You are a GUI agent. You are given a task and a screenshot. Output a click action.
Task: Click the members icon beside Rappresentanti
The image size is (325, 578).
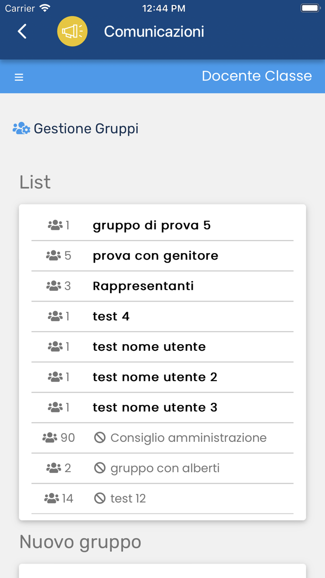(x=54, y=286)
